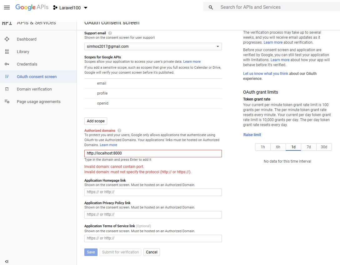Select the 1d time interval tab
Viewport: 340px width, 265px height.
(x=293, y=147)
